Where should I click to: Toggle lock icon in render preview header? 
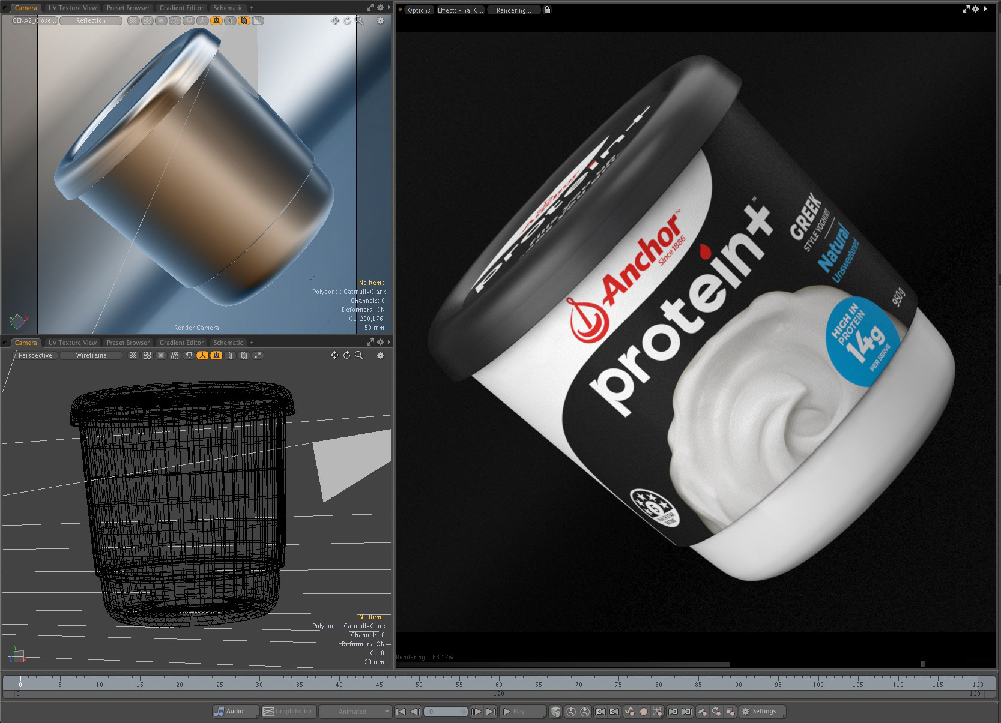coord(547,10)
